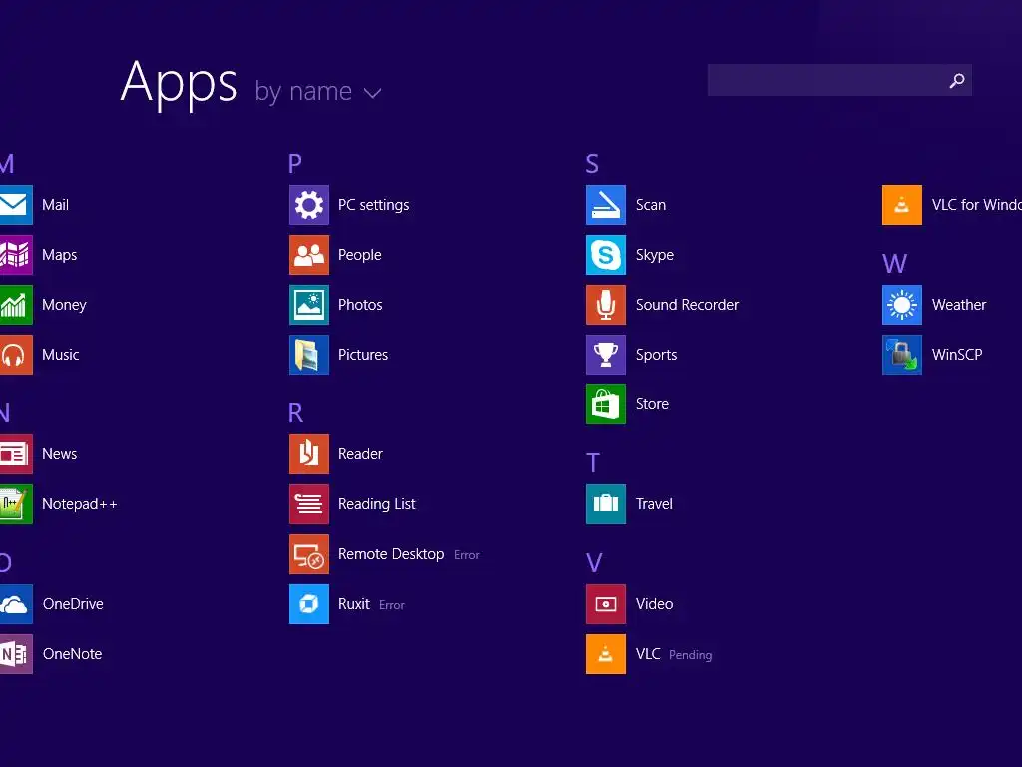The height and width of the screenshot is (767, 1022).
Task: Open the OneDrive cloud icon
Action: click(x=16, y=604)
